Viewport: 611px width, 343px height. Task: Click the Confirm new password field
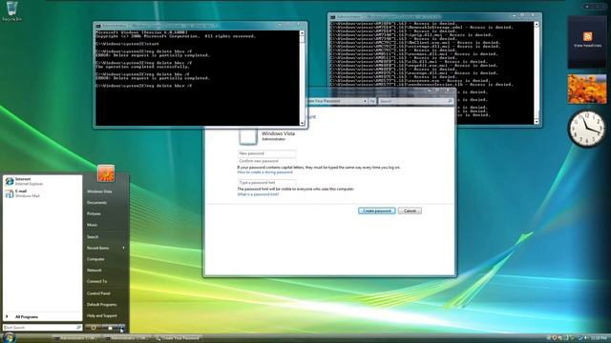266,161
